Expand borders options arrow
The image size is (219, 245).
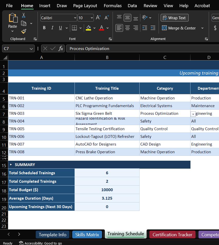coord(80,28)
